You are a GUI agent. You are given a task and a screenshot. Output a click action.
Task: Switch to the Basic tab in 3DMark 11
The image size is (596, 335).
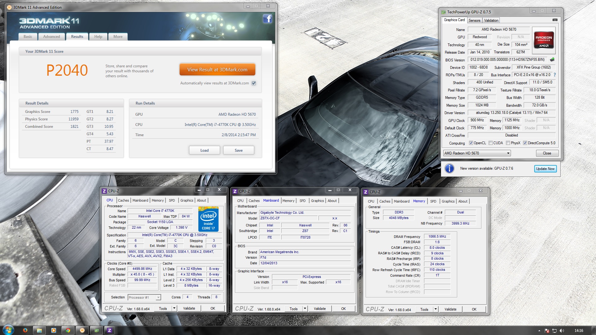tap(28, 37)
